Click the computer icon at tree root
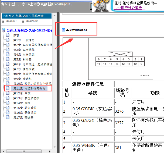Viewport: 164px width, 153px height. pos(4,30)
